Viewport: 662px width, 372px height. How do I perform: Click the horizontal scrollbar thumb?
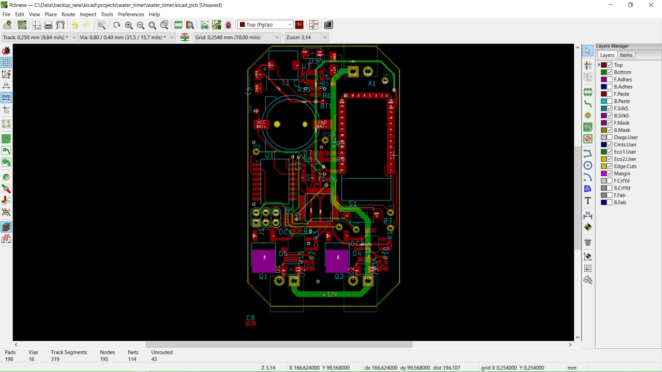[279, 345]
